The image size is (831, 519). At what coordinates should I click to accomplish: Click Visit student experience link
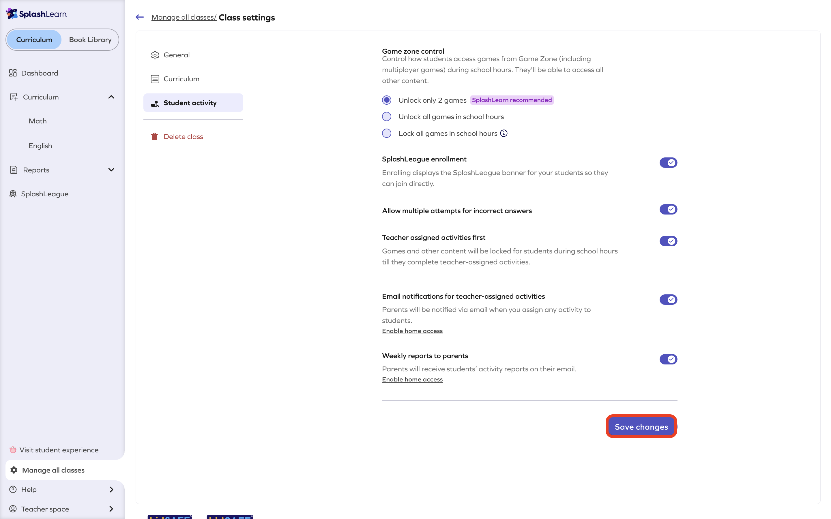pyautogui.click(x=59, y=450)
